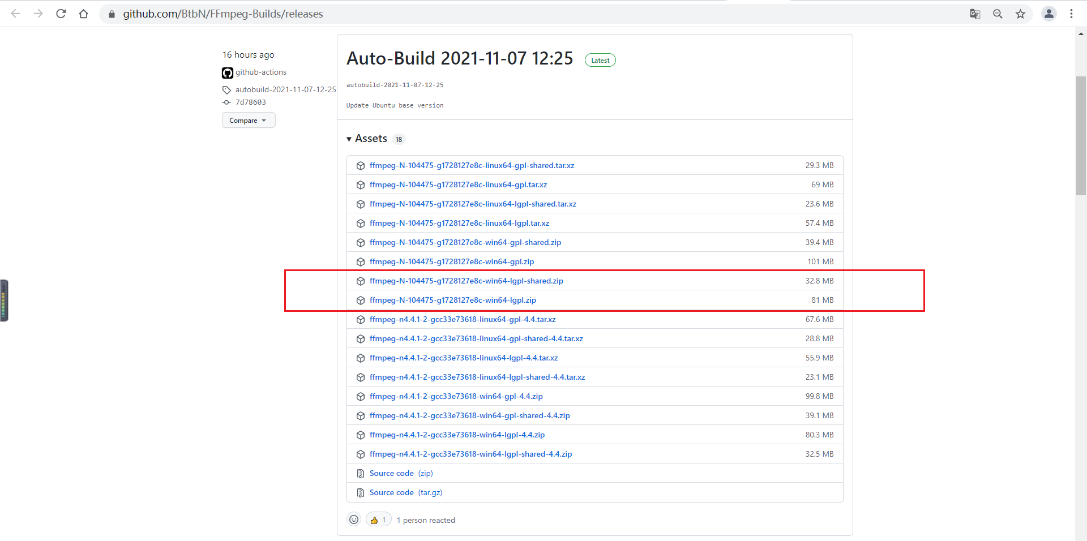Click the zoom magnifier icon in address bar
This screenshot has width=1087, height=541.
click(x=998, y=14)
